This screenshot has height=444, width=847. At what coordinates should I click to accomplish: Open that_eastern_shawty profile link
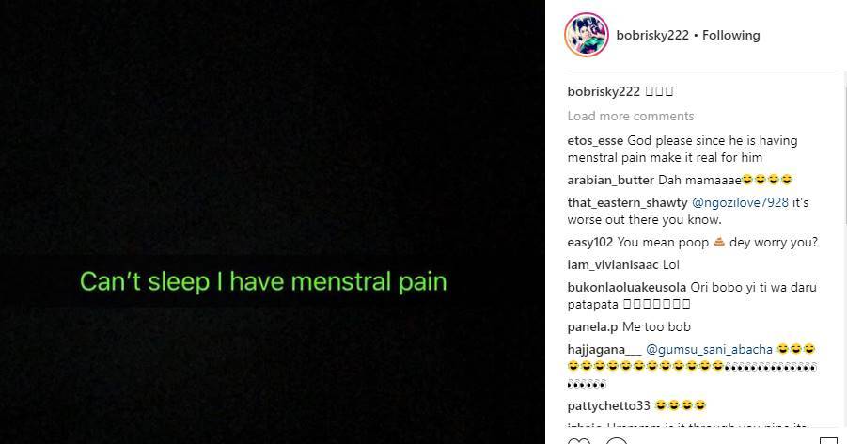click(627, 203)
